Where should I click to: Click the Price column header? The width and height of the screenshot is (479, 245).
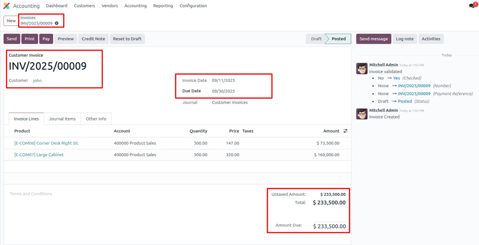tap(234, 131)
